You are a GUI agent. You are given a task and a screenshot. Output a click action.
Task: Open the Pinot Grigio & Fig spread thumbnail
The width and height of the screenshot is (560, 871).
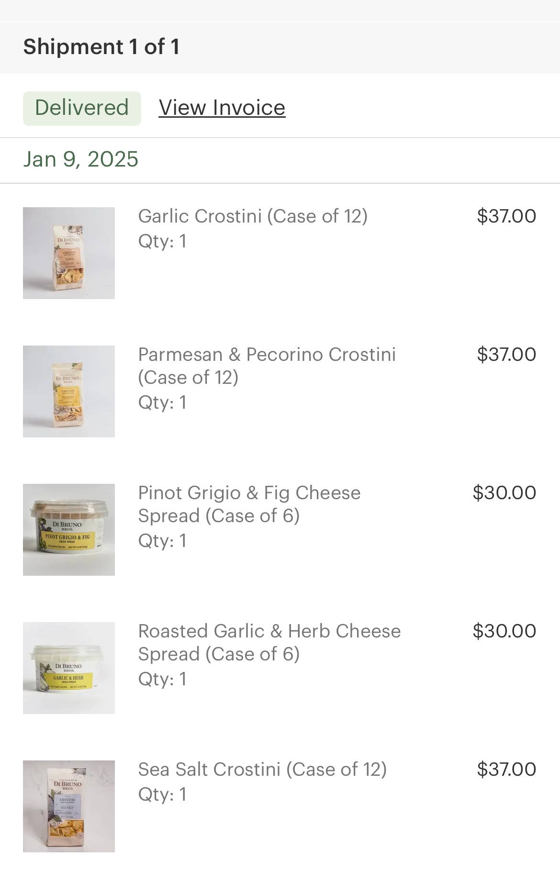69,530
